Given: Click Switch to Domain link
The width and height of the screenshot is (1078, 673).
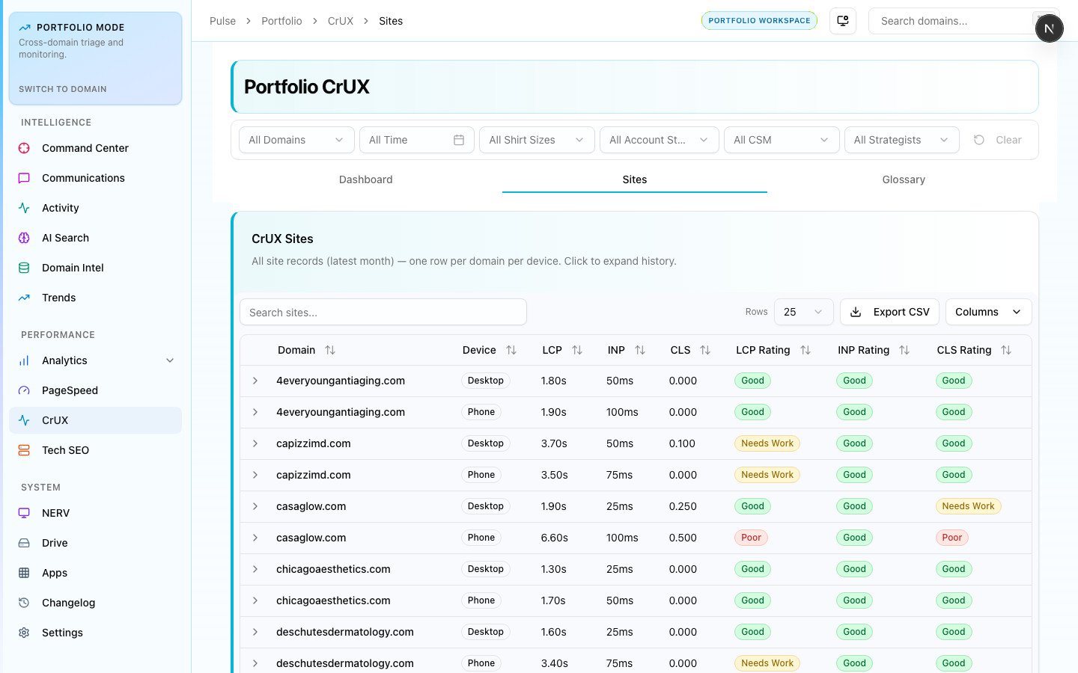Looking at the screenshot, I should [63, 89].
